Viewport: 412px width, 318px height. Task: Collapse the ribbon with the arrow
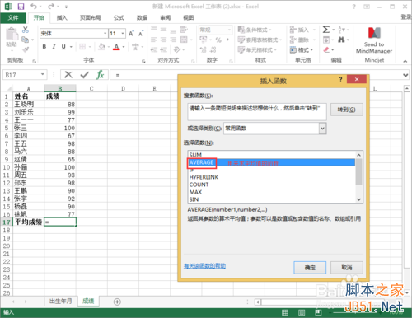point(405,61)
